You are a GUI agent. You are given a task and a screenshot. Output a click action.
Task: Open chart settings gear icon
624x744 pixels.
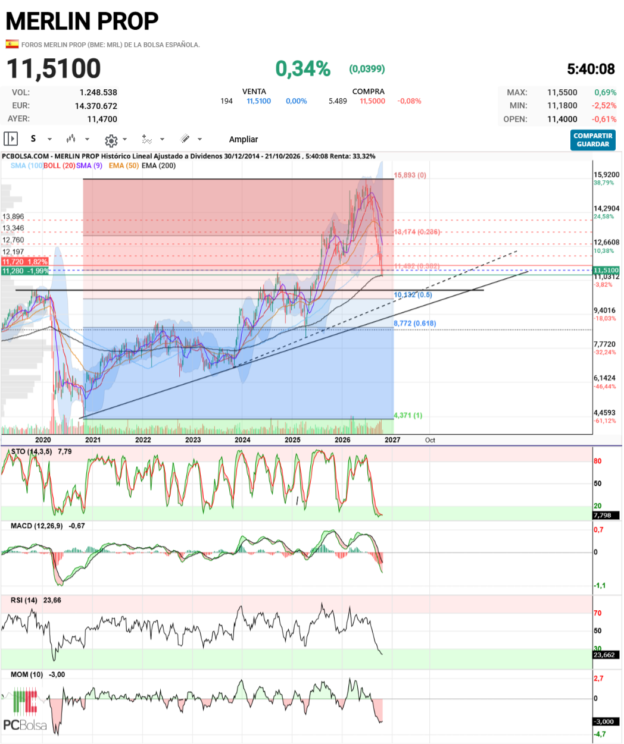coord(111,140)
